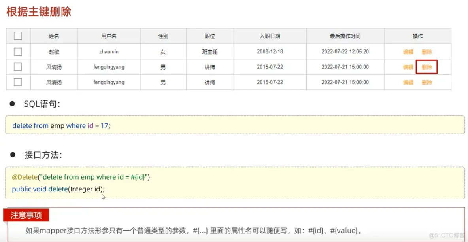The height and width of the screenshot is (242, 468).
Task: Click the 注意事项 red label
Action: (x=26, y=215)
